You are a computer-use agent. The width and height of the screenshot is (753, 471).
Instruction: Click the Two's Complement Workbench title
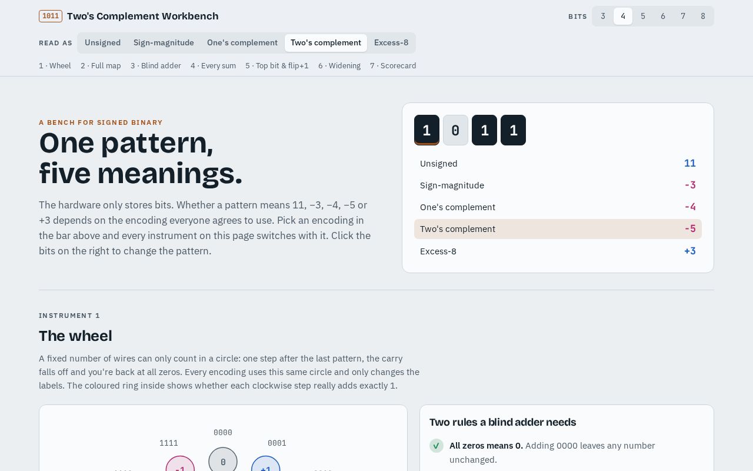[143, 16]
